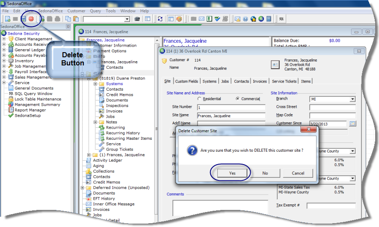Viewport: 379px width, 227px height.
Task: Click Cancel in Delete Customer Site dialog
Action: [298, 173]
